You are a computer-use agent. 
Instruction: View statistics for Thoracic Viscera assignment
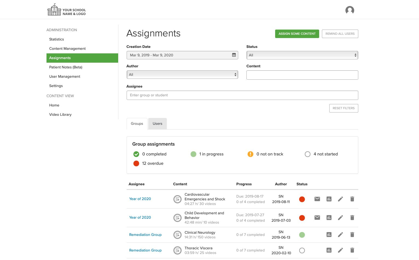[x=329, y=250]
